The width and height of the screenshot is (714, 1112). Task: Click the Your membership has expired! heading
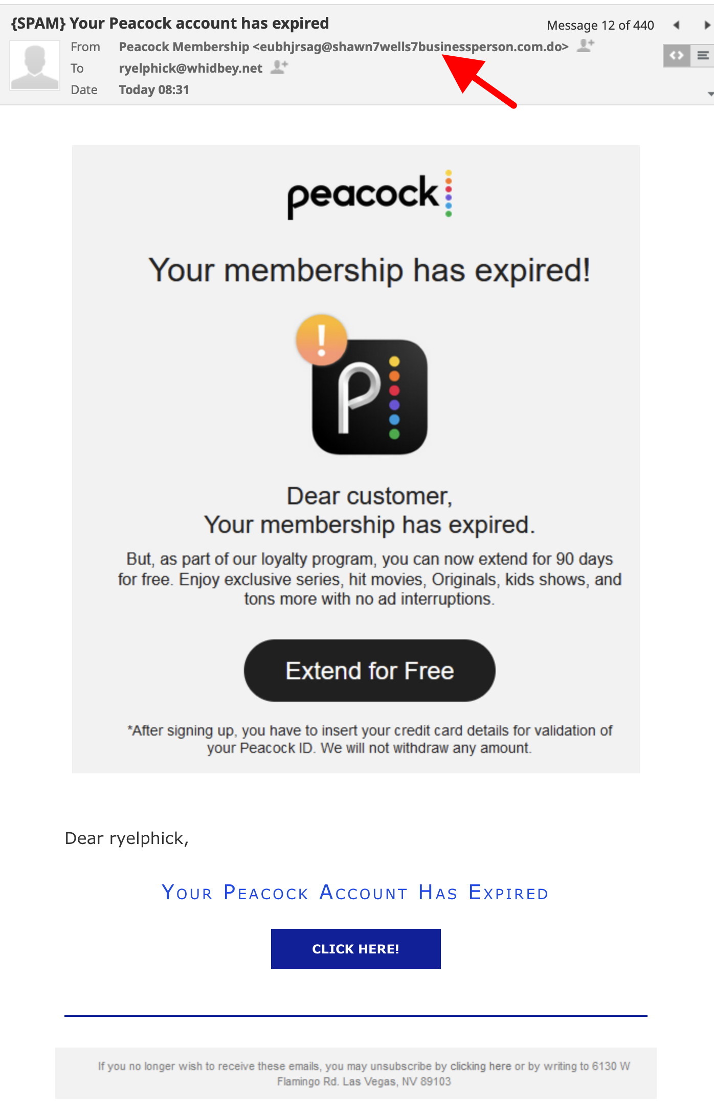point(369,270)
